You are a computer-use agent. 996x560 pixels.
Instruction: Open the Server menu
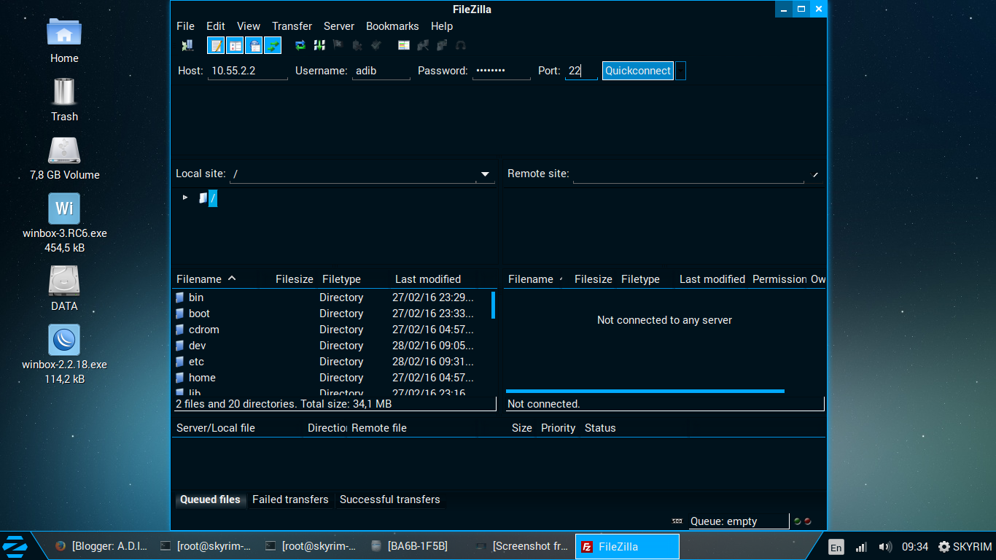click(x=339, y=26)
